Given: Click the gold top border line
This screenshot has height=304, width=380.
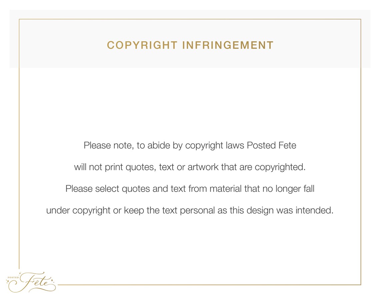Looking at the screenshot, I should coord(190,19).
